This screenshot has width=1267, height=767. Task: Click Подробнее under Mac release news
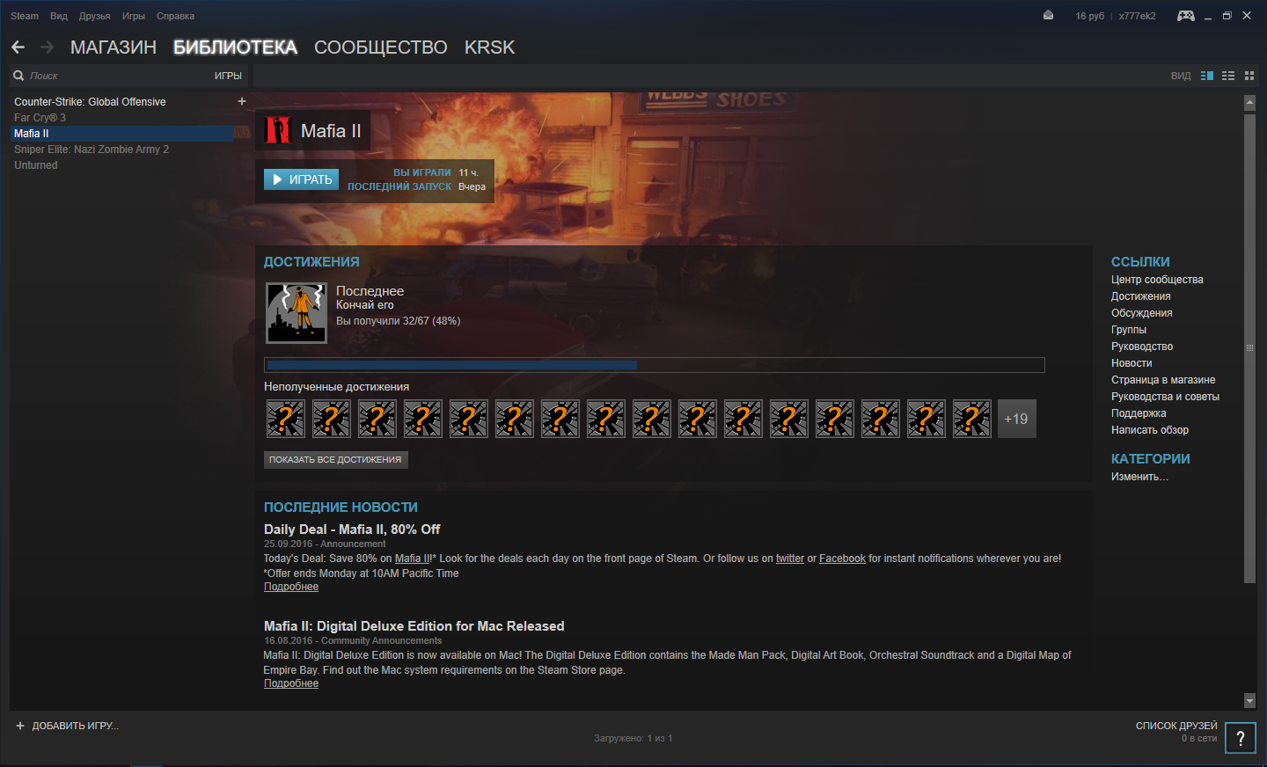point(291,683)
